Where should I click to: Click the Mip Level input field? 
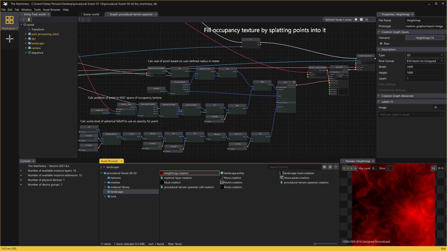pyautogui.click(x=374, y=168)
